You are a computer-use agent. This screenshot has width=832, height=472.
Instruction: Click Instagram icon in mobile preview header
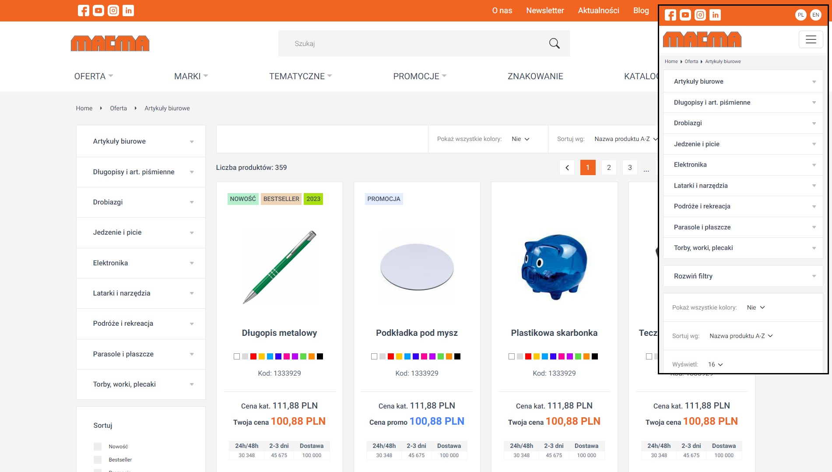tap(700, 15)
